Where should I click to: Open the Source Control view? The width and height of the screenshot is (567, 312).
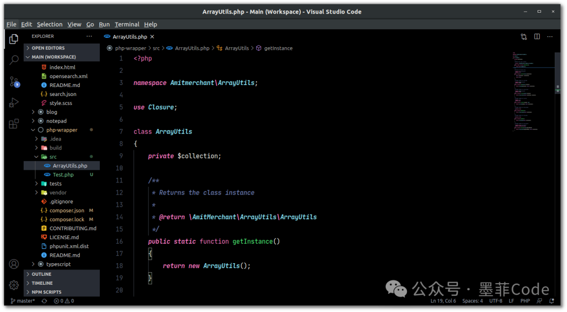(x=14, y=81)
